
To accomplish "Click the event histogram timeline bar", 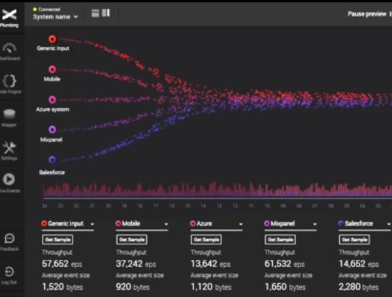I will (x=216, y=190).
